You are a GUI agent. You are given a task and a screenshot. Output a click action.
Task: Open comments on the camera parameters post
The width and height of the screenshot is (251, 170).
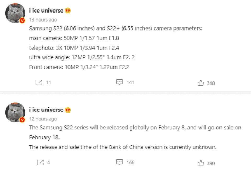click(119, 82)
